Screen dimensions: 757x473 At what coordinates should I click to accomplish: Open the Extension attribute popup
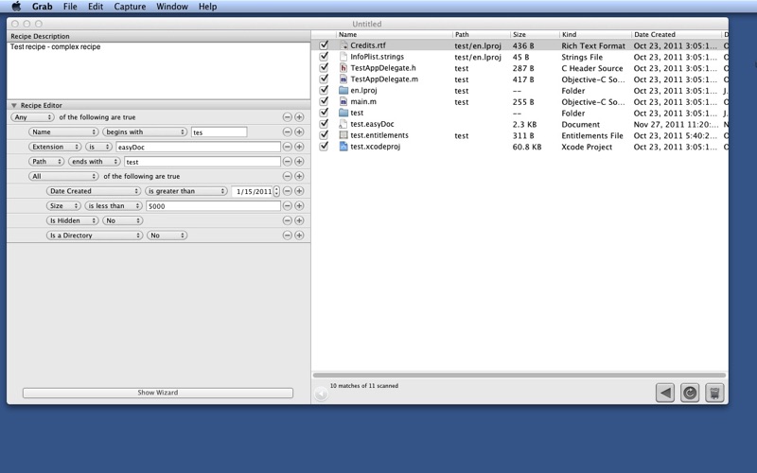(55, 147)
